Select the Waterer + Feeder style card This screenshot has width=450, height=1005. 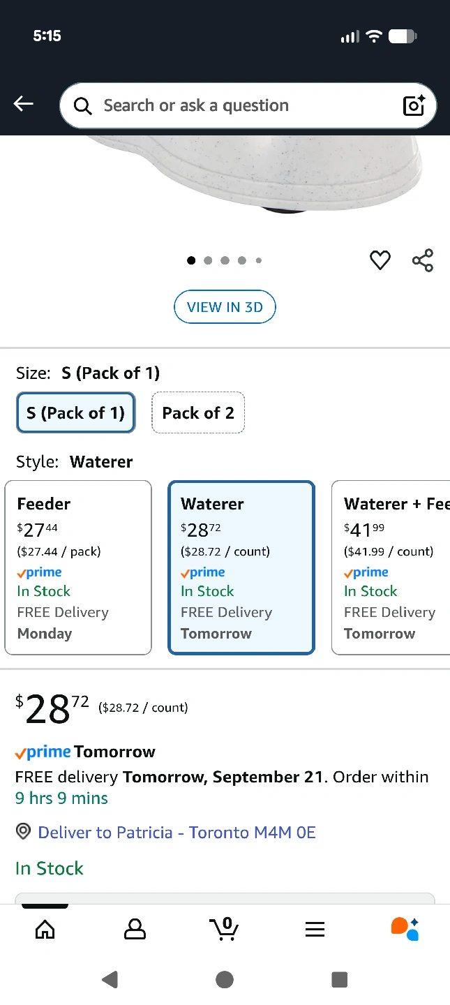tap(392, 567)
